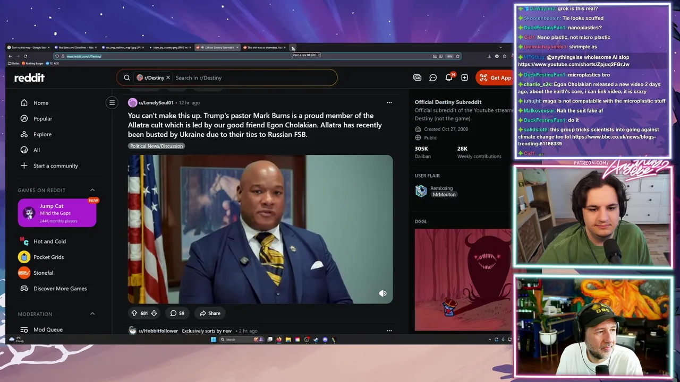This screenshot has width=680, height=382.
Task: Collapse the sidebar navigation menu
Action: [x=112, y=103]
